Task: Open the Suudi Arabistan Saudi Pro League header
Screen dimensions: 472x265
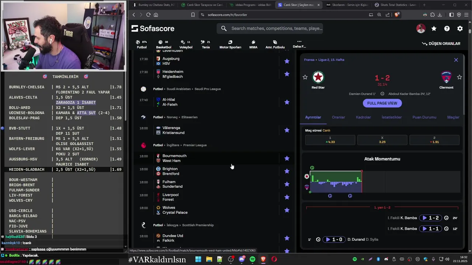Action: pos(187,89)
